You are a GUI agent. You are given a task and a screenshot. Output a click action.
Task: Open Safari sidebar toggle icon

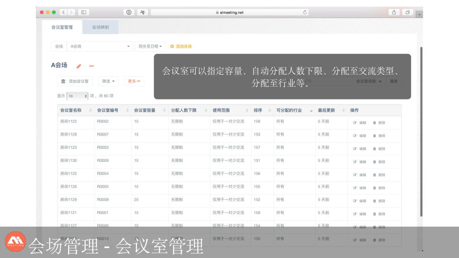click(x=83, y=12)
